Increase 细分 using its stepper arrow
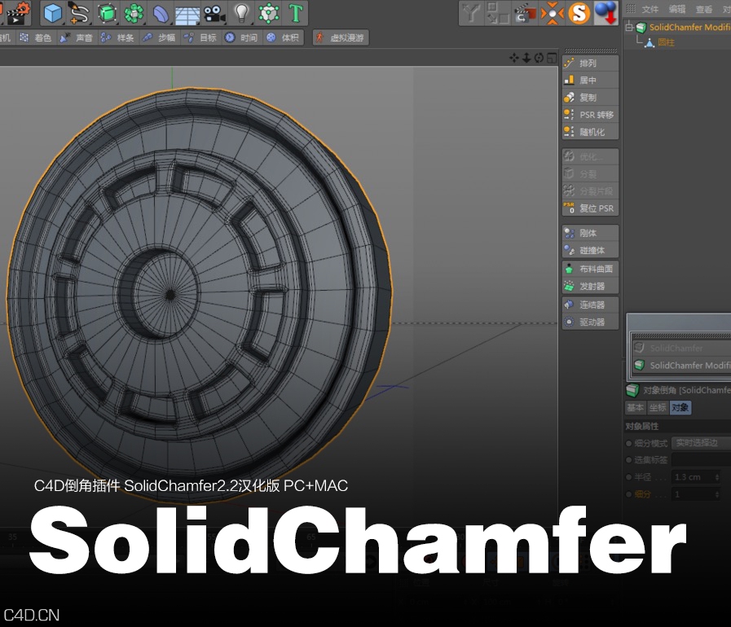The image size is (731, 627). click(717, 493)
